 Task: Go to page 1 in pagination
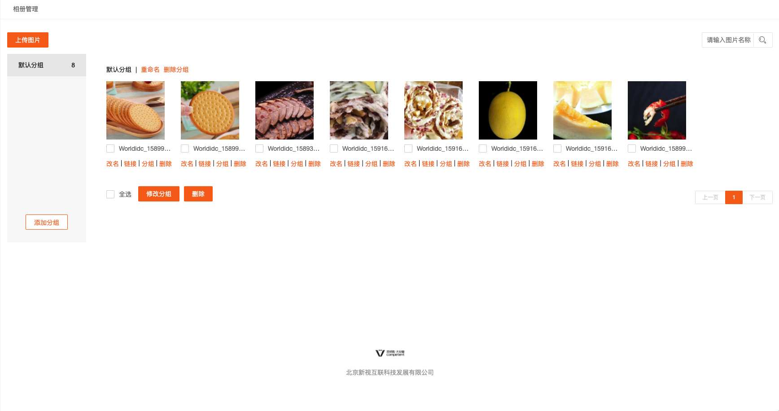coord(734,197)
